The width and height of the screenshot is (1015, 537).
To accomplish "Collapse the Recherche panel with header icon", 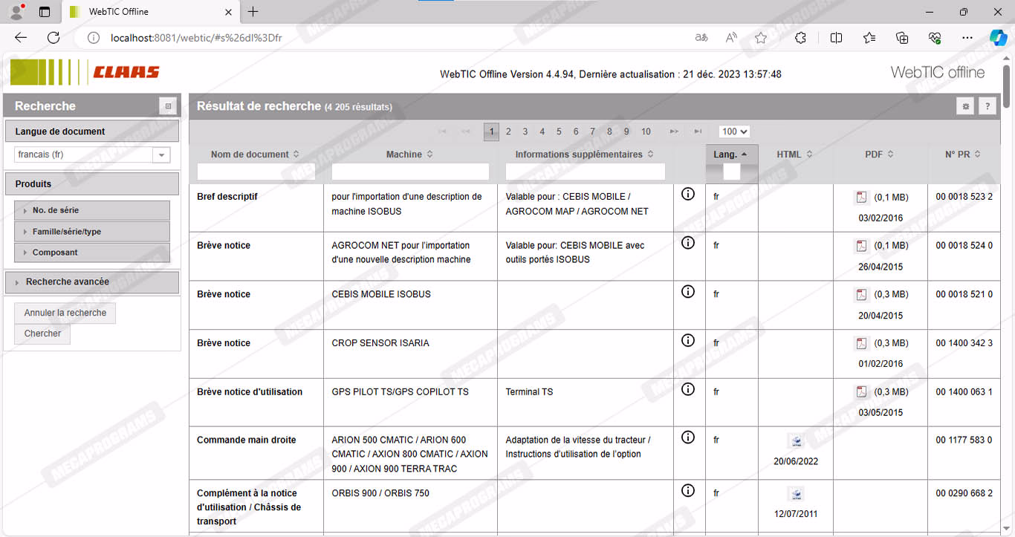I will pos(169,106).
